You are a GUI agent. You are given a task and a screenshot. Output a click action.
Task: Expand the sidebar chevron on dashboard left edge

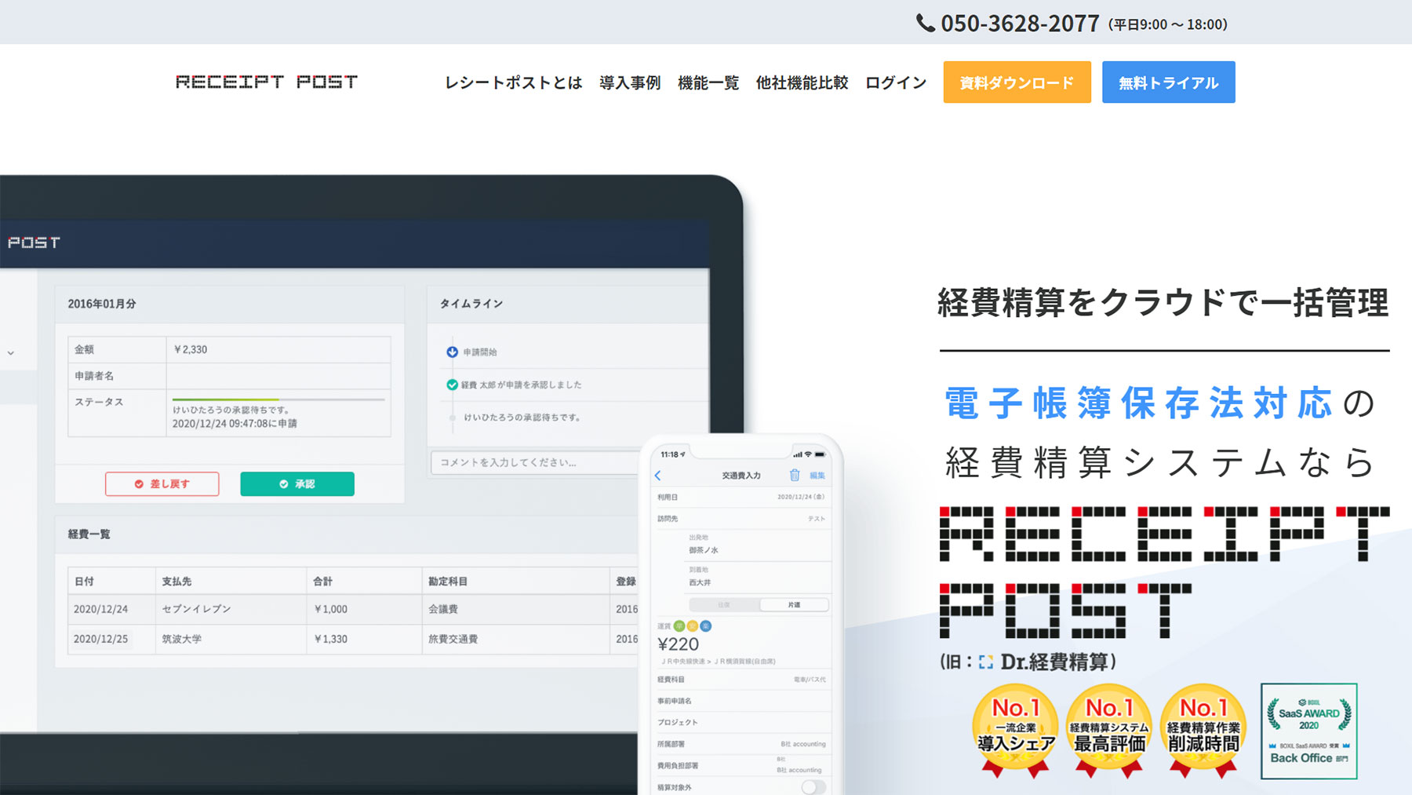click(11, 353)
